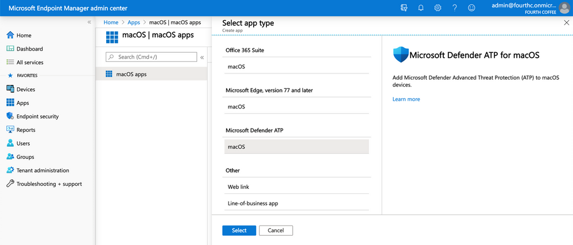
Task: Open the notifications bell
Action: click(x=421, y=7)
